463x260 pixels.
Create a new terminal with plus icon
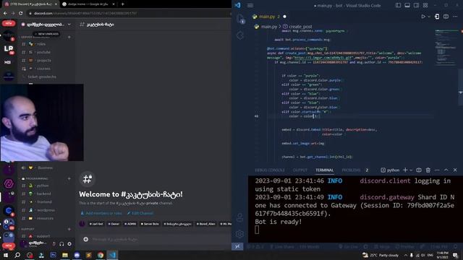tap(405, 170)
